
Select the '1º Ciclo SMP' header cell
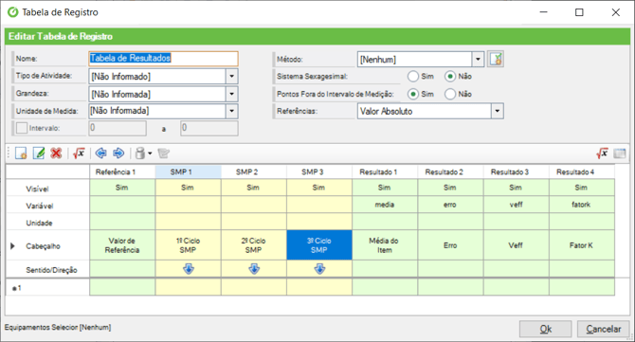point(189,245)
